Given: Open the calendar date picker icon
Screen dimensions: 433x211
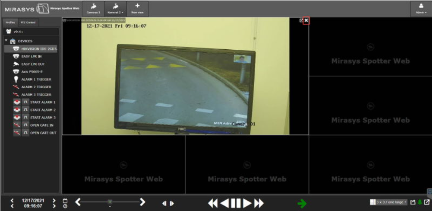Looking at the screenshot, I should pyautogui.click(x=65, y=200).
